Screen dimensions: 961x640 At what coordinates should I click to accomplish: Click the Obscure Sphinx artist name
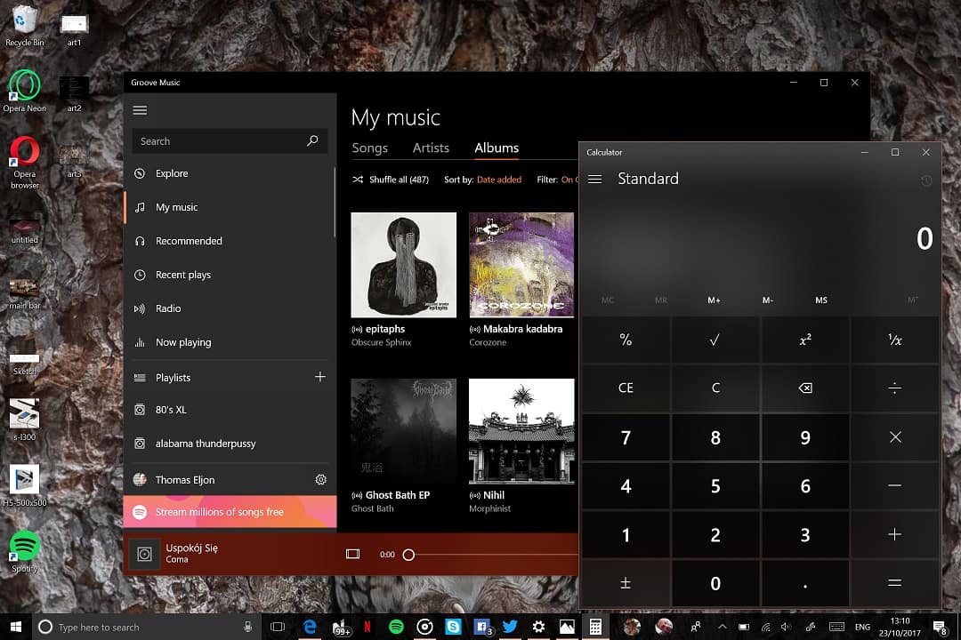pyautogui.click(x=381, y=342)
